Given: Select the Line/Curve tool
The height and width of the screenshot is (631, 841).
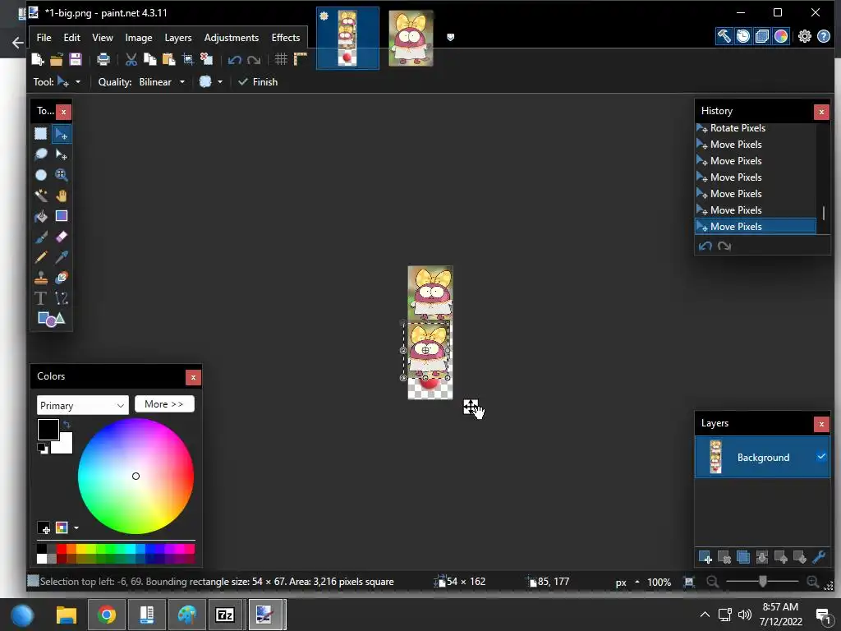Looking at the screenshot, I should (61, 298).
